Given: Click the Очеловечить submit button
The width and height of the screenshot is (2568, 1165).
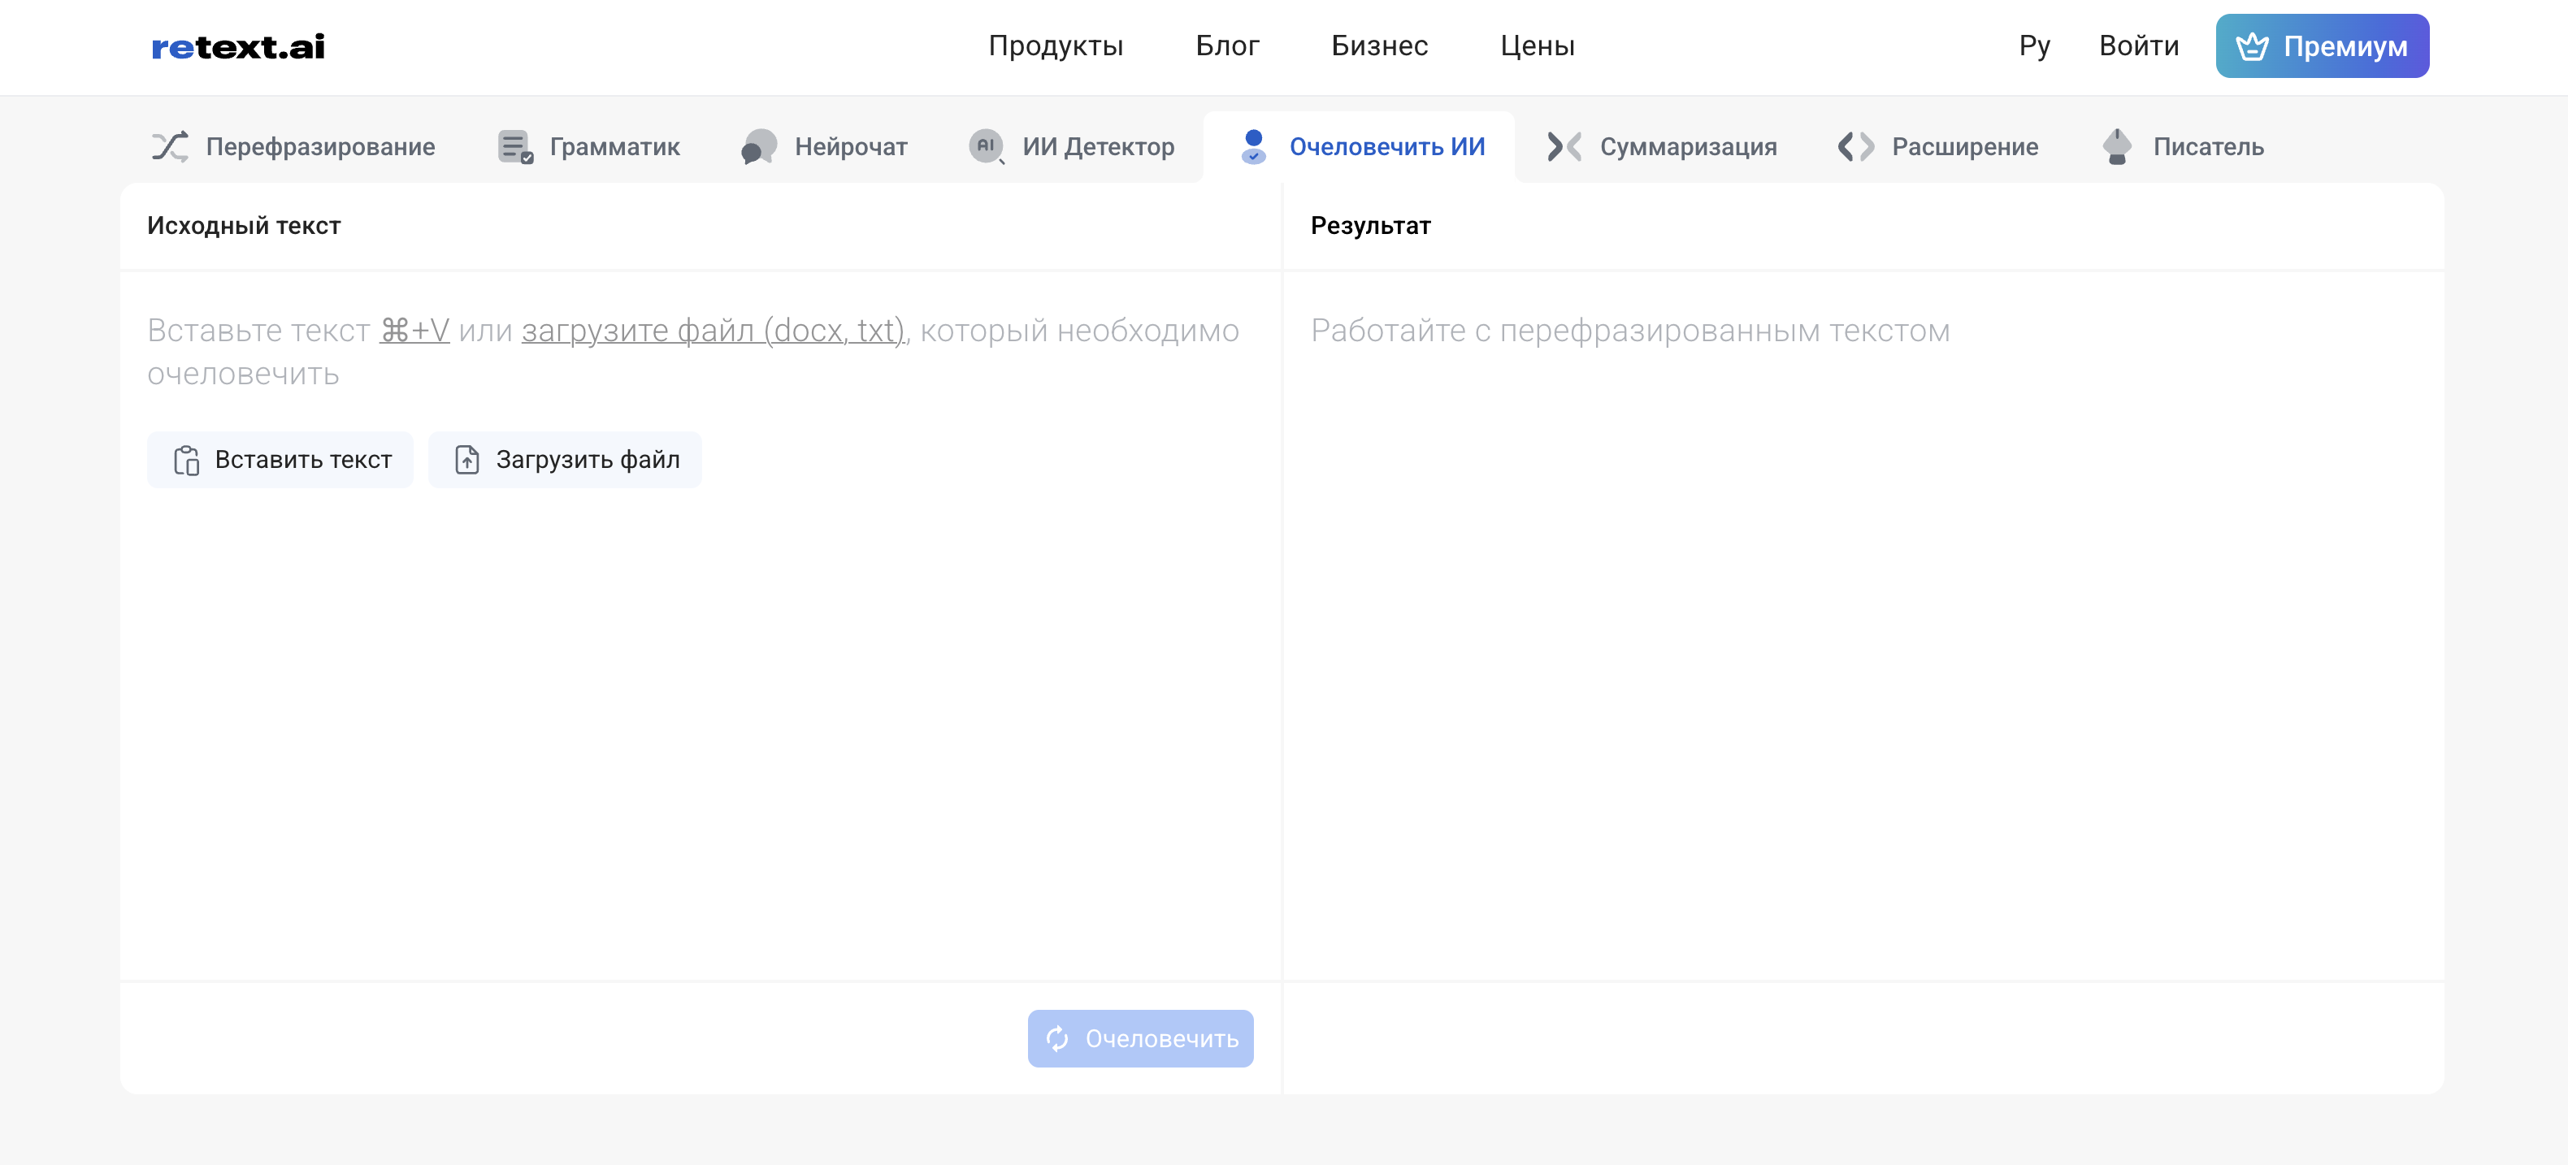Looking at the screenshot, I should point(1140,1038).
